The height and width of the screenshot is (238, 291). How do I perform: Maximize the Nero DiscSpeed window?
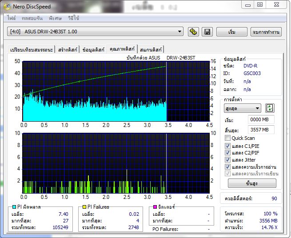pyautogui.click(x=260, y=4)
